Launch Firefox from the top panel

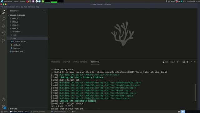point(27,1)
